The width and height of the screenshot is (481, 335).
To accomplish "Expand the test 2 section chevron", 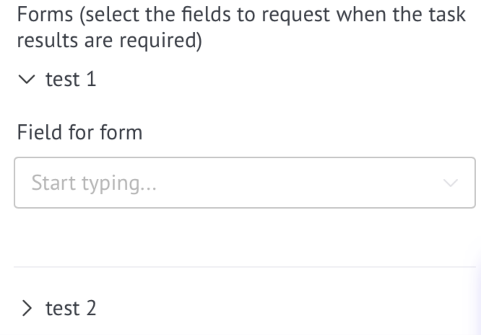I will [27, 308].
